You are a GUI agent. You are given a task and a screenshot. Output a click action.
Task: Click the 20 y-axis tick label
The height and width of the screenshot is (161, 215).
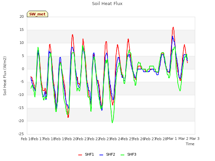click(x=21, y=16)
